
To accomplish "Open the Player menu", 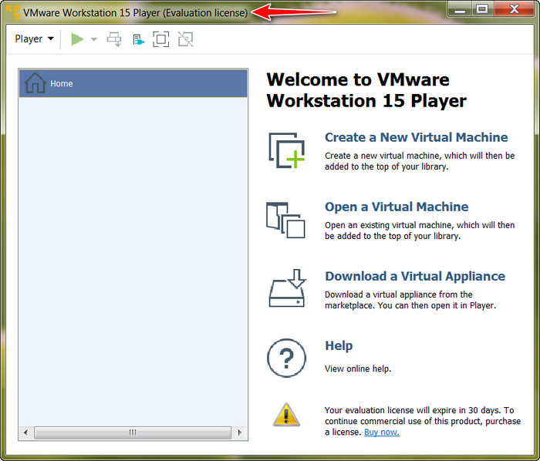I will point(34,39).
